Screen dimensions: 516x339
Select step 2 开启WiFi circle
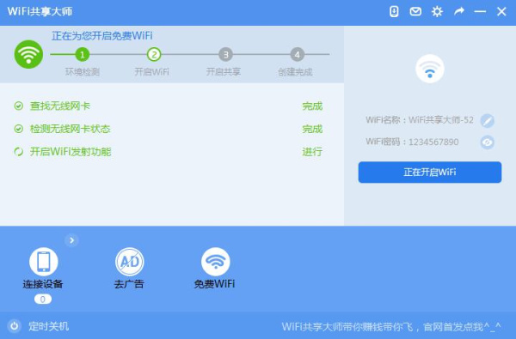coord(154,55)
